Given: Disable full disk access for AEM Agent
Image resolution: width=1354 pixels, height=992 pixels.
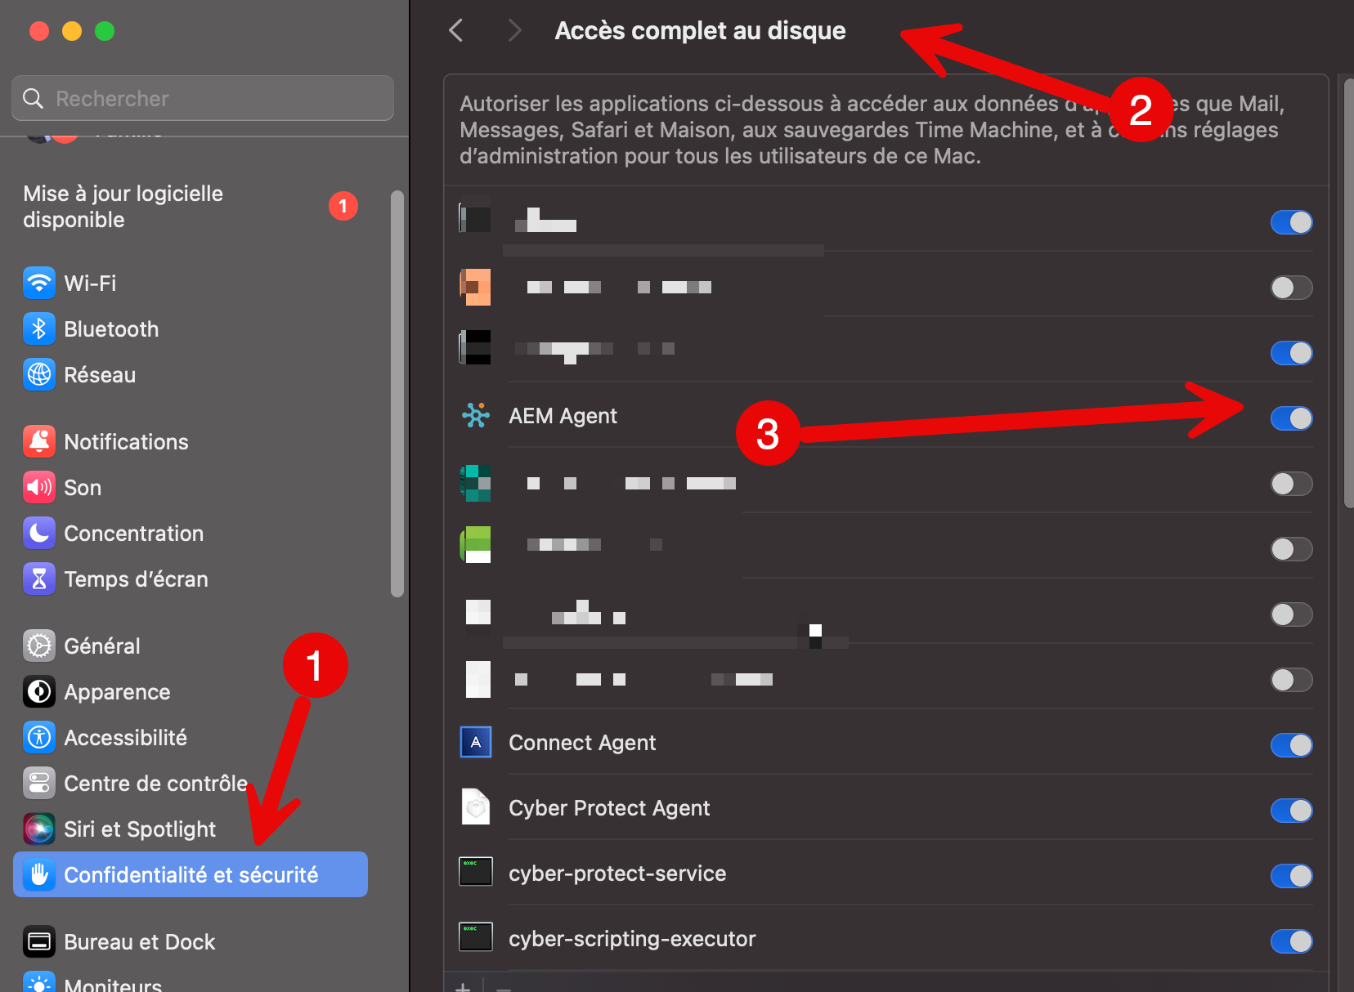Looking at the screenshot, I should pos(1291,418).
